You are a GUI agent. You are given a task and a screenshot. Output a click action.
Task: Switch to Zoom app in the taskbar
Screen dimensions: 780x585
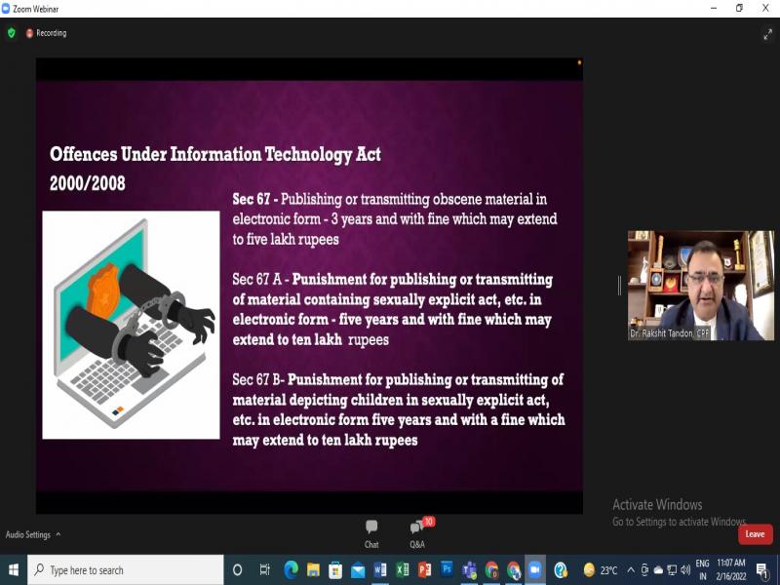pyautogui.click(x=535, y=570)
